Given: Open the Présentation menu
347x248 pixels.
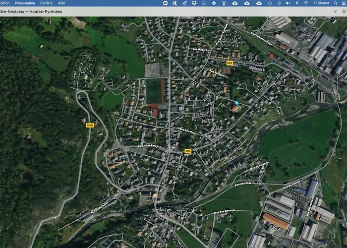Looking at the screenshot, I should click(x=25, y=3).
